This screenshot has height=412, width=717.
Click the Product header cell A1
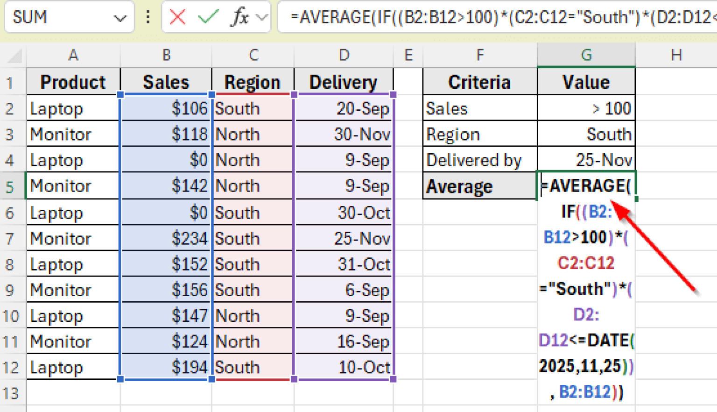(x=73, y=82)
